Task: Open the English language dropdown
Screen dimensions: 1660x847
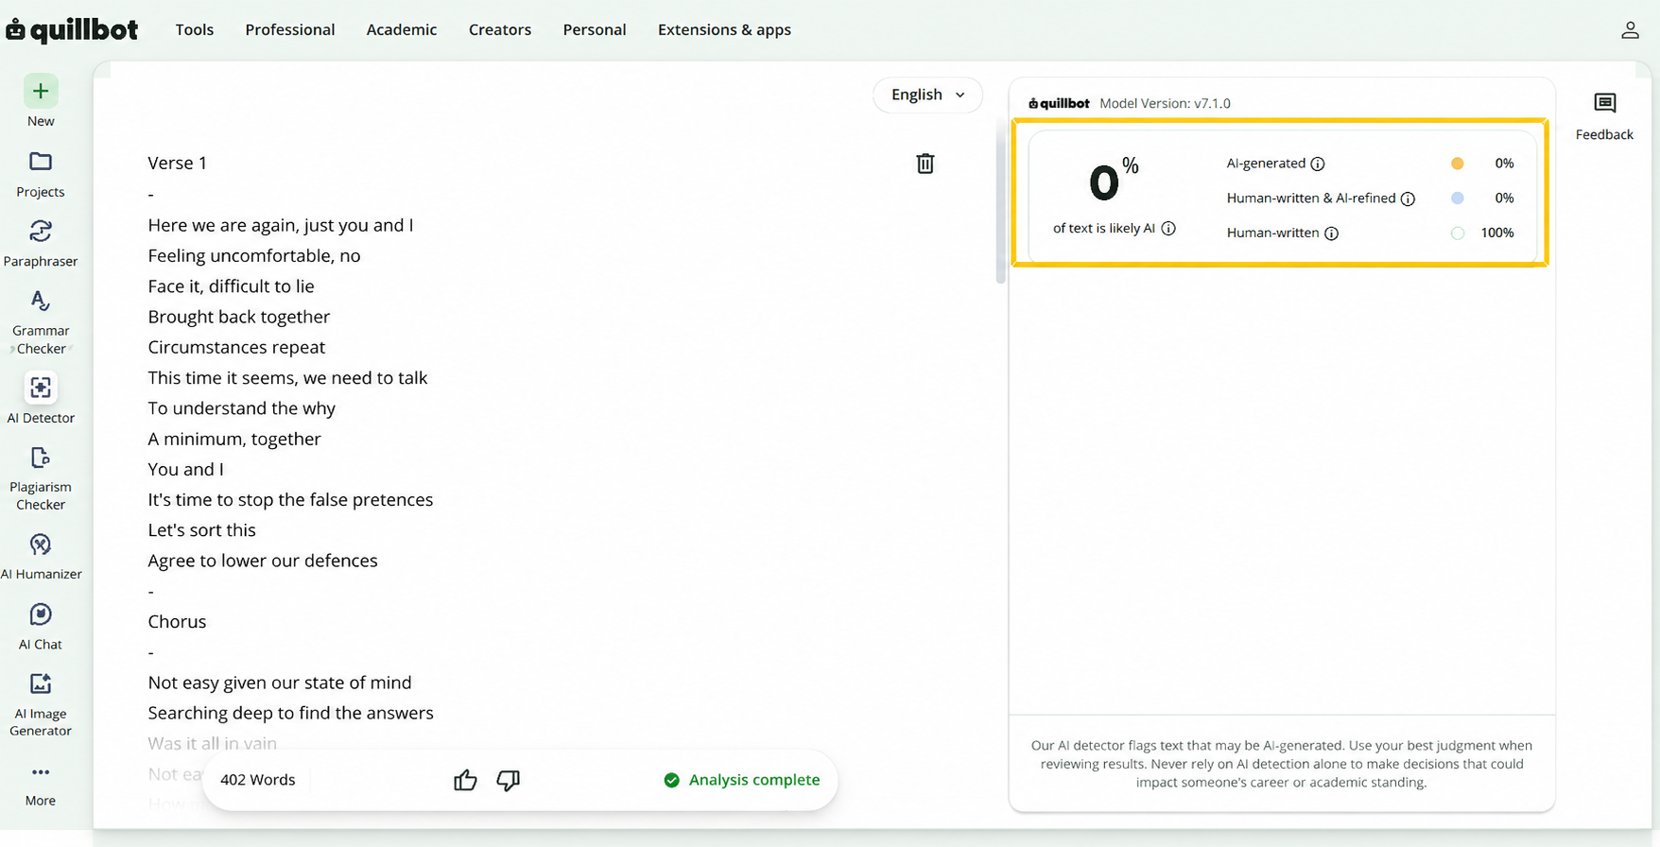Action: [x=927, y=95]
